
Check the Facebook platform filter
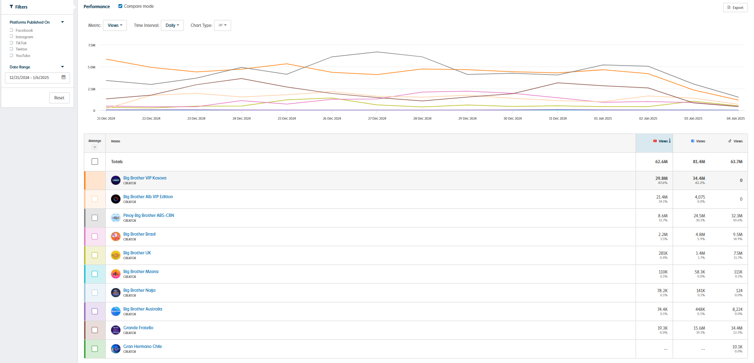11,30
